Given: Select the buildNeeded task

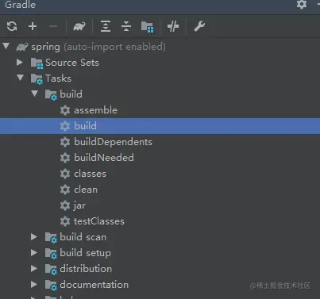Looking at the screenshot, I should tap(160, 158).
